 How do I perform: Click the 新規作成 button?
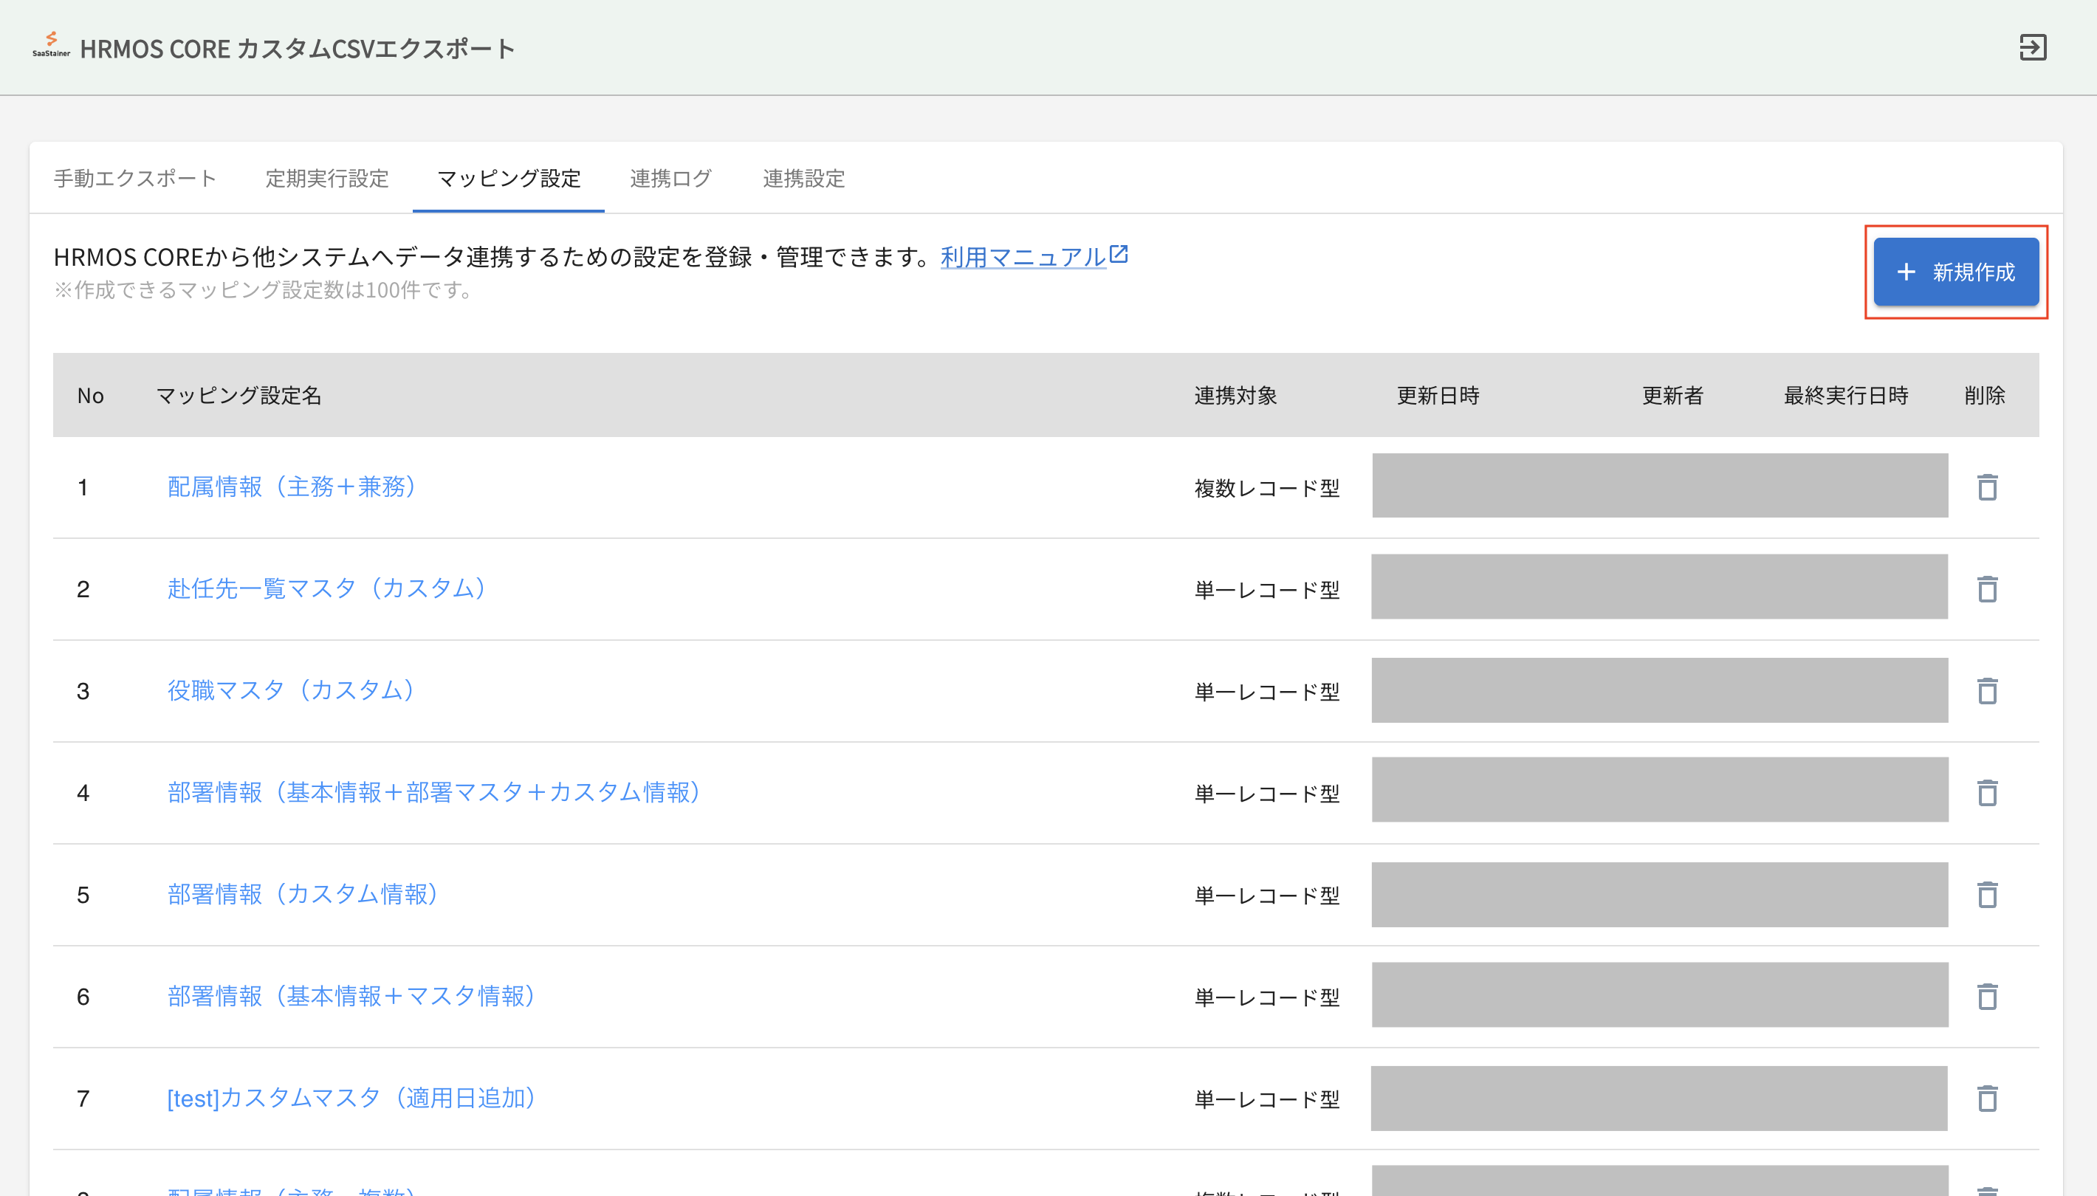click(x=1956, y=272)
